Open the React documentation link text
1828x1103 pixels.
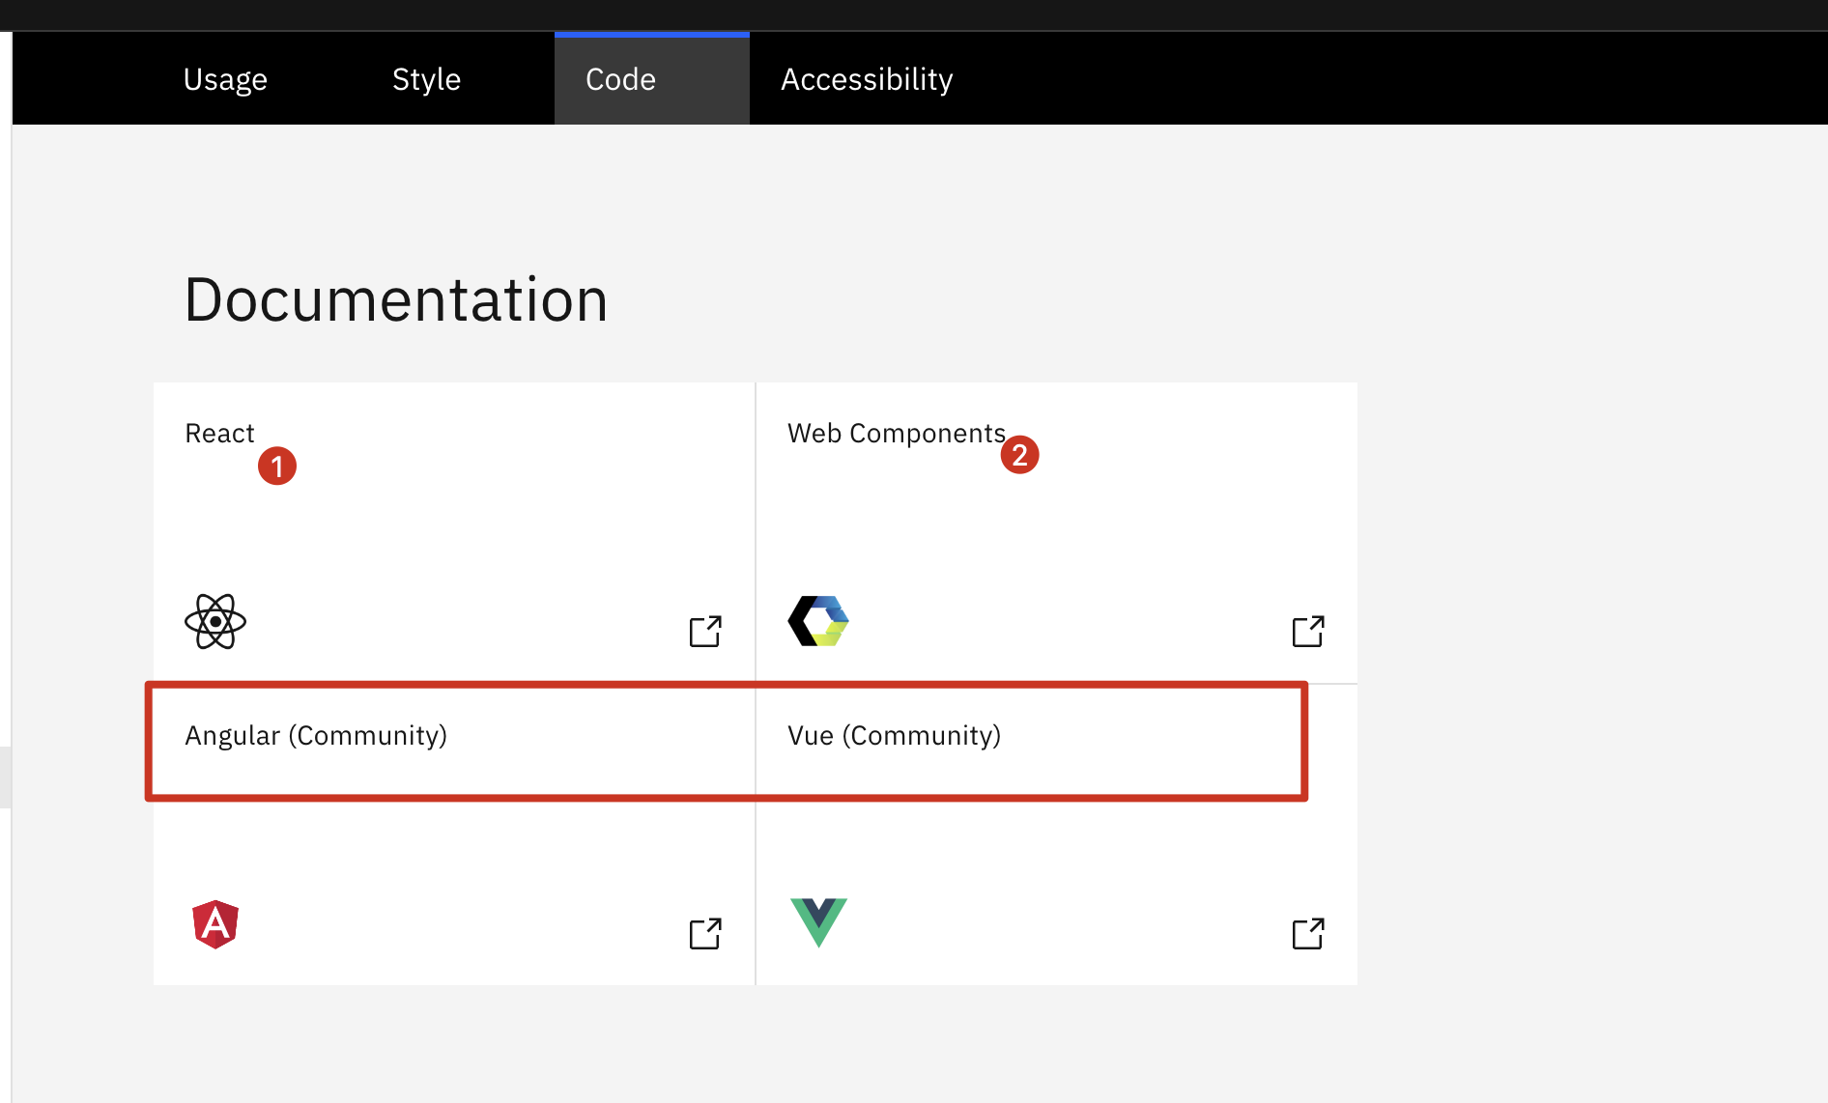219,434
